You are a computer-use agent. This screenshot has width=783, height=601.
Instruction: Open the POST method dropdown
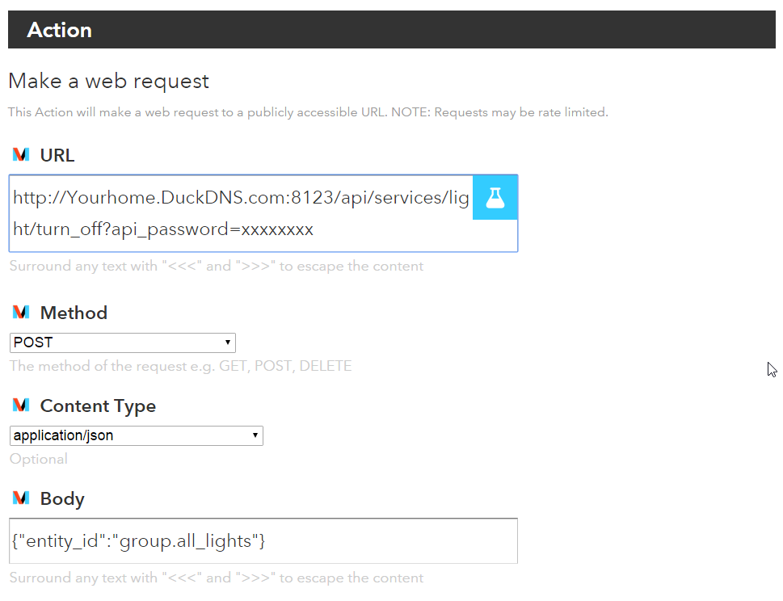click(122, 343)
